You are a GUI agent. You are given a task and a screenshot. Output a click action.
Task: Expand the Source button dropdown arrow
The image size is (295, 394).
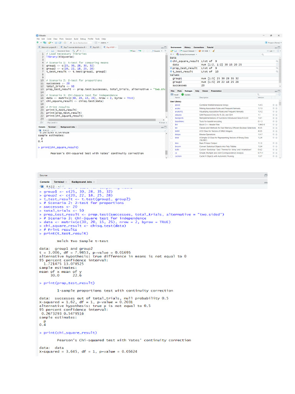(162, 51)
